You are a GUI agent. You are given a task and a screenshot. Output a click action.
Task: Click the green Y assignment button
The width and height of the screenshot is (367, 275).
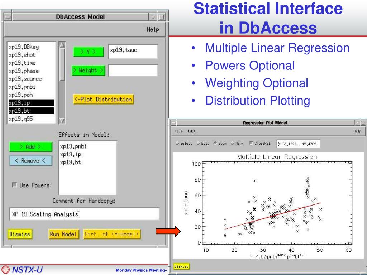(88, 52)
